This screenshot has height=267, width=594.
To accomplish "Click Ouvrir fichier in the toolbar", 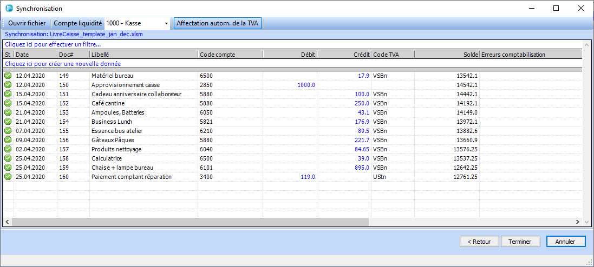I will point(27,23).
